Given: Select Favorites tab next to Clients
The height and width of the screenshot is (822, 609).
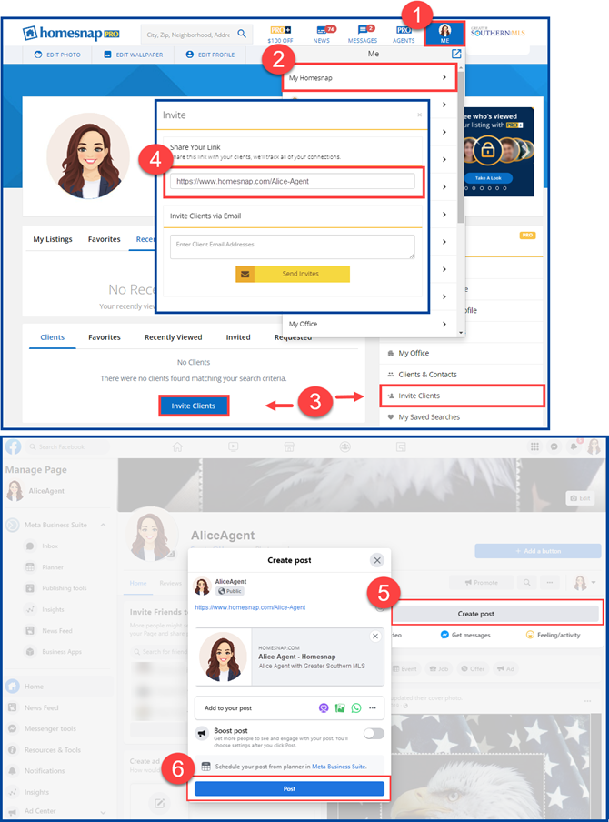Looking at the screenshot, I should pos(105,337).
